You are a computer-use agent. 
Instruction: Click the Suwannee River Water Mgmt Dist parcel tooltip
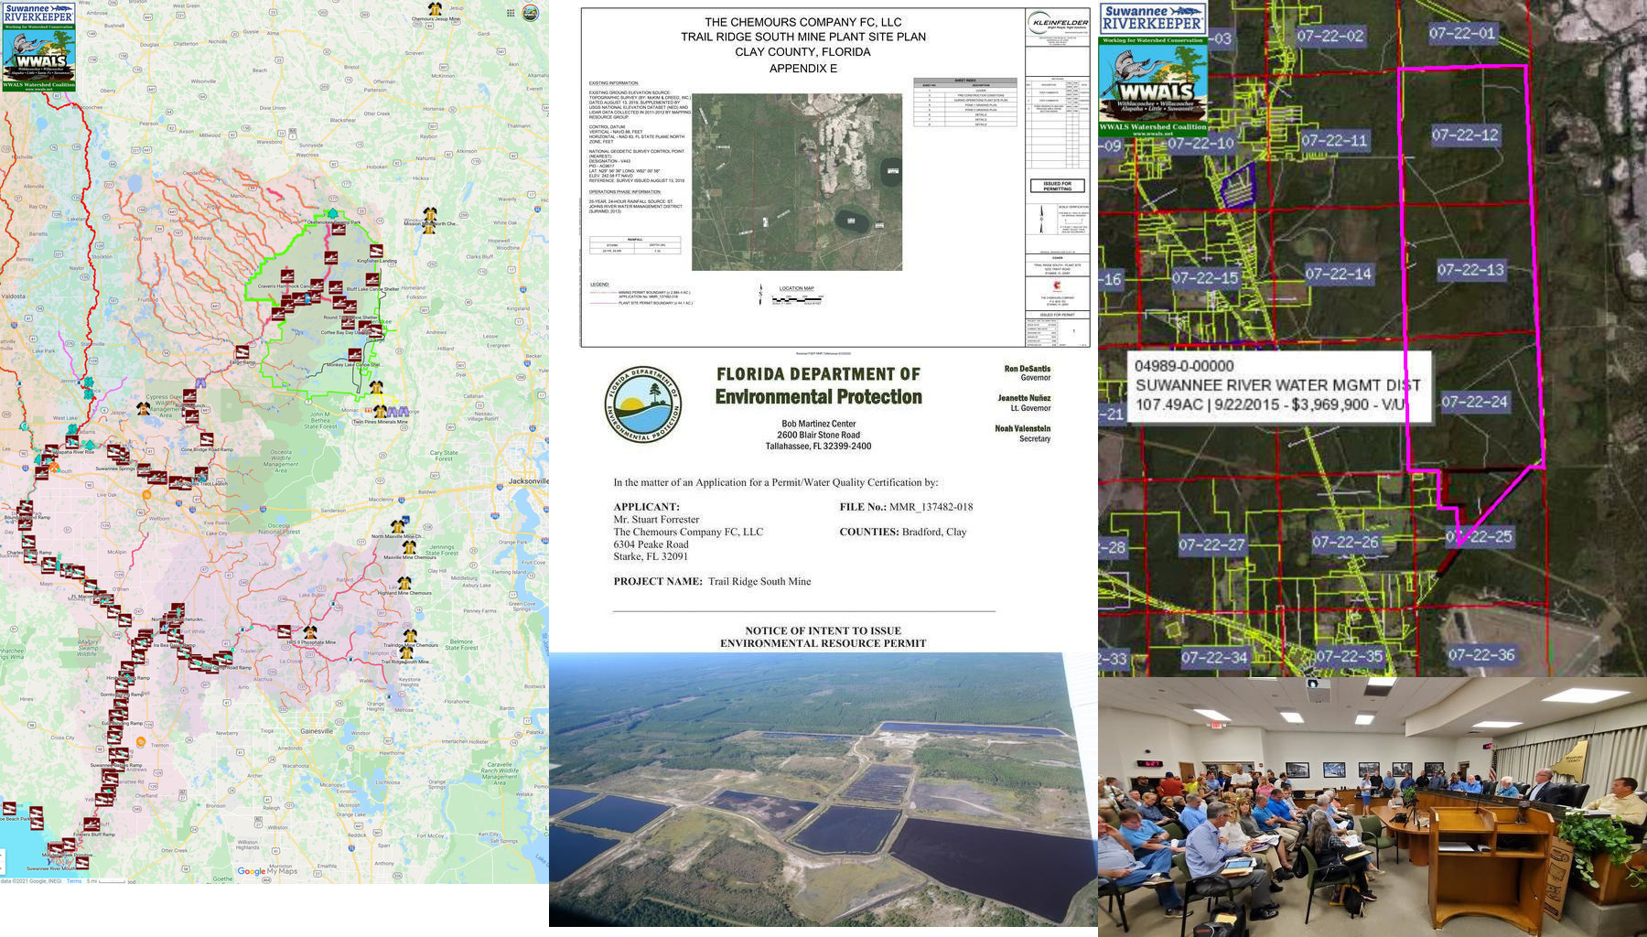click(x=1278, y=385)
